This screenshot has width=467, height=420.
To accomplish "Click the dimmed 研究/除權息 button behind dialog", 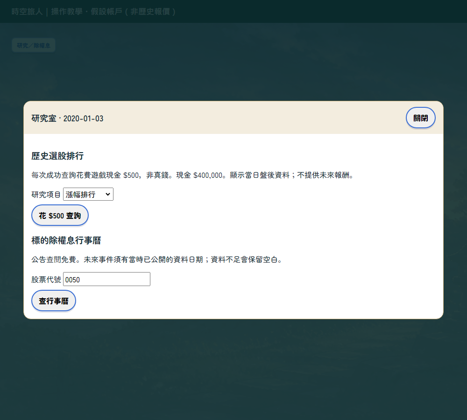I will point(34,45).
